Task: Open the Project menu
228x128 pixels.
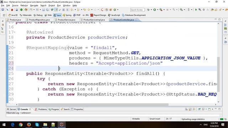Action: pos(52,6)
